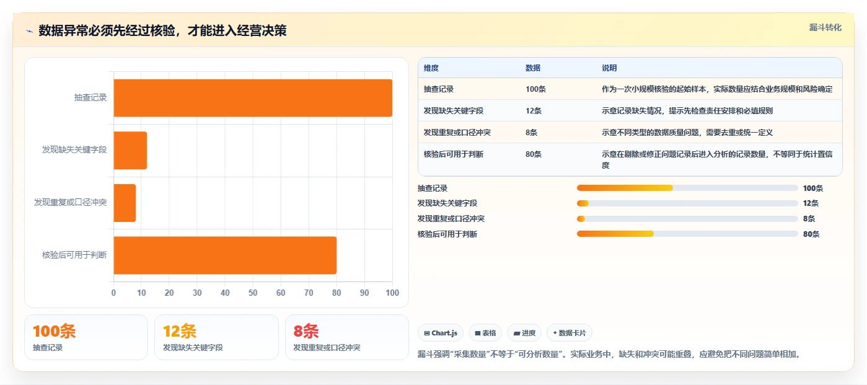Click the 抽查记录 y-axis label in the chart
This screenshot has height=385, width=867.
coord(90,98)
